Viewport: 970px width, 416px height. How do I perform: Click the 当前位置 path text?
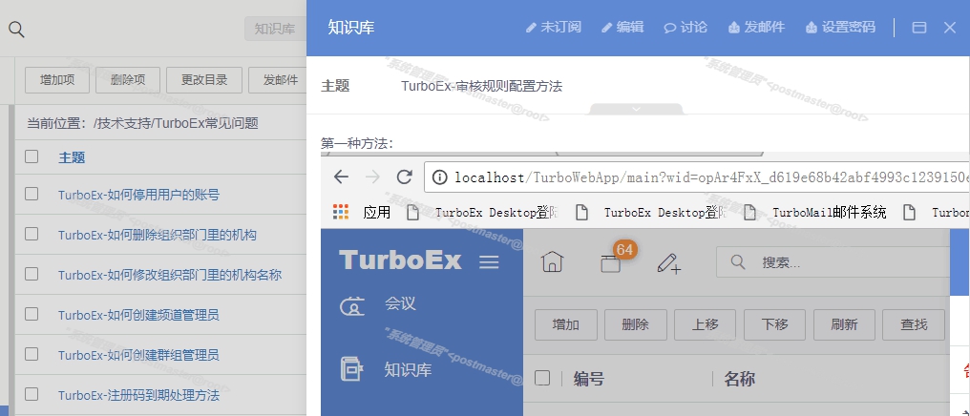pyautogui.click(x=142, y=123)
